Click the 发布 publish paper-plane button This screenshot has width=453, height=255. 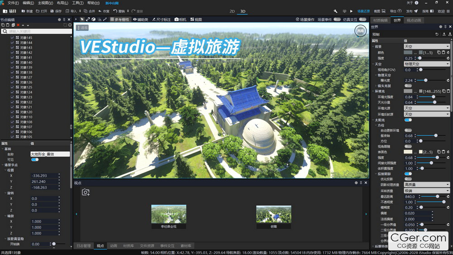pos(412,11)
